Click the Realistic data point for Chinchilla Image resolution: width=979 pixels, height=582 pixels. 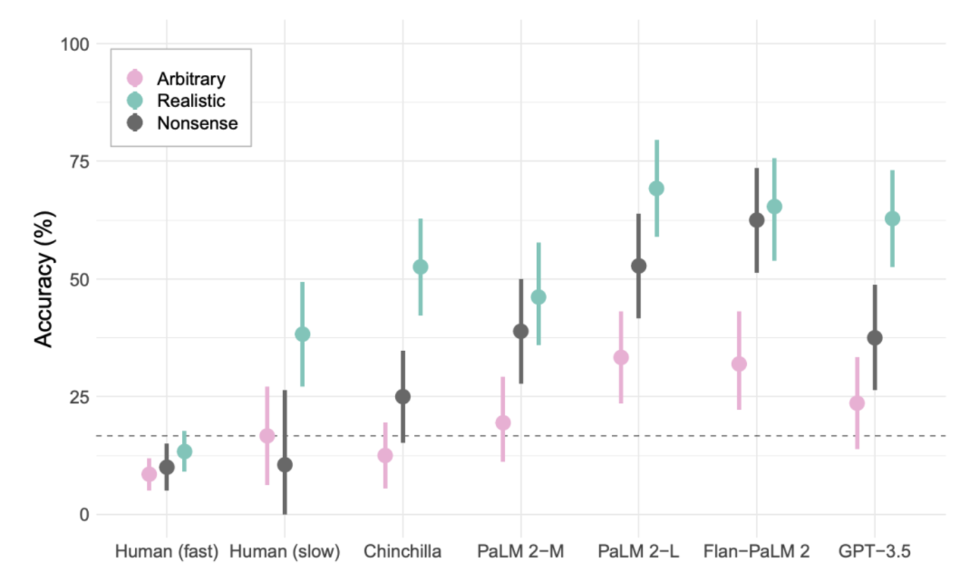coord(420,267)
